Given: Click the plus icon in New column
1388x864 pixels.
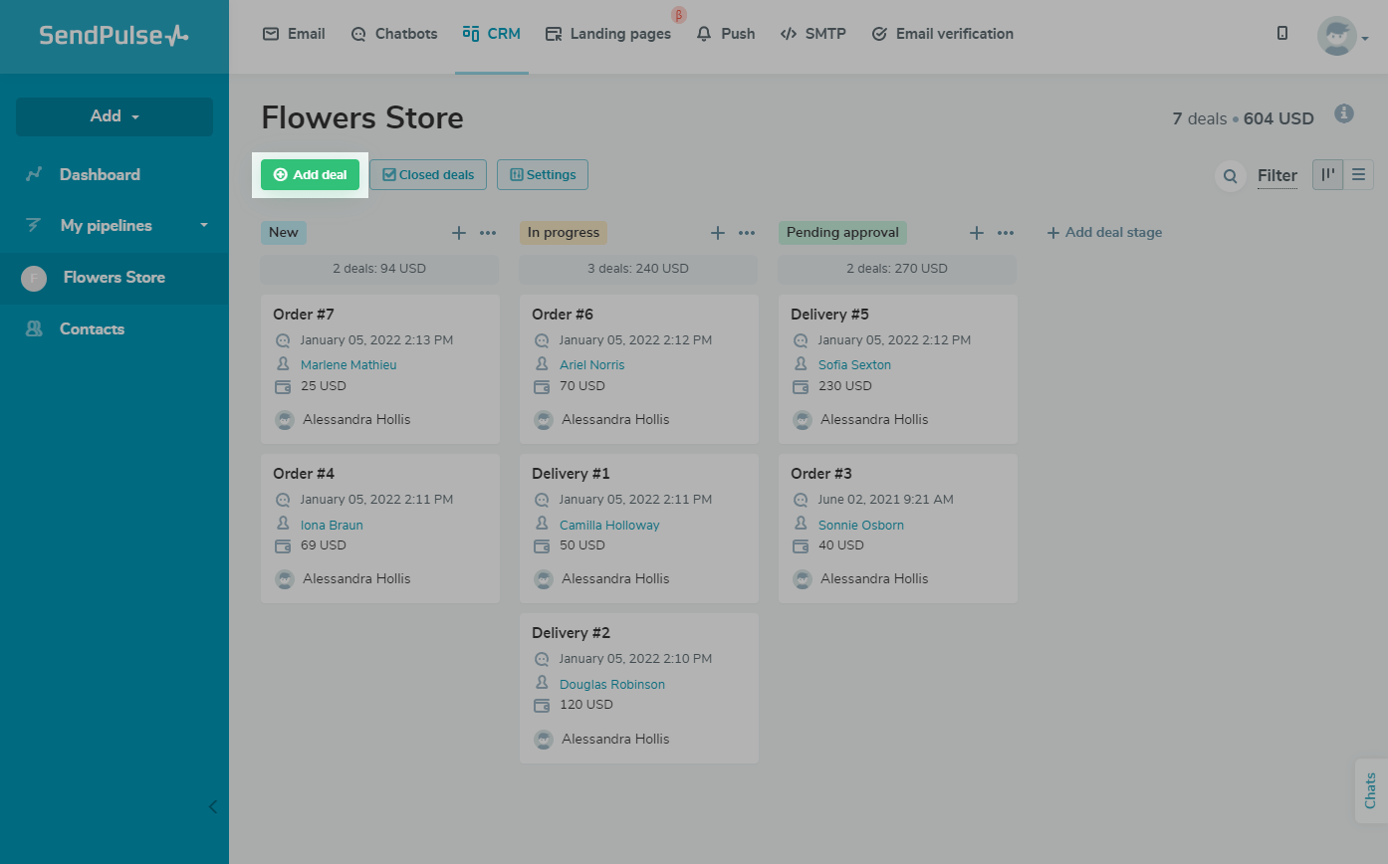Looking at the screenshot, I should click(x=459, y=233).
